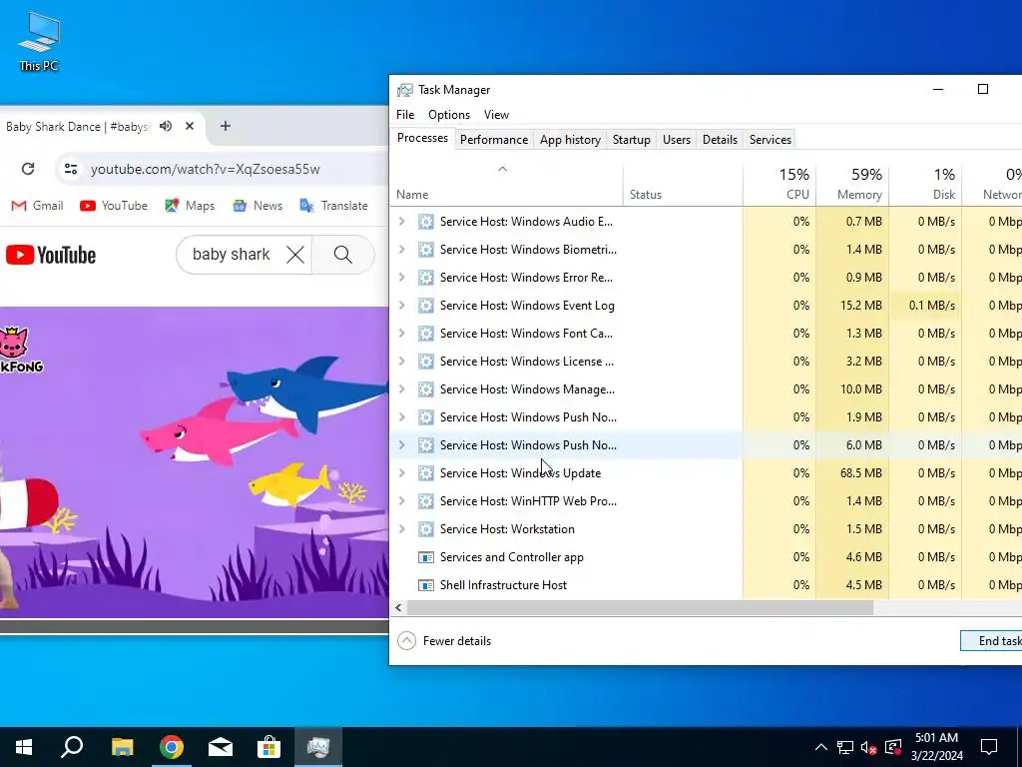Image resolution: width=1022 pixels, height=767 pixels.
Task: Expand Service Host: Windows Audio E... row
Action: tap(401, 222)
